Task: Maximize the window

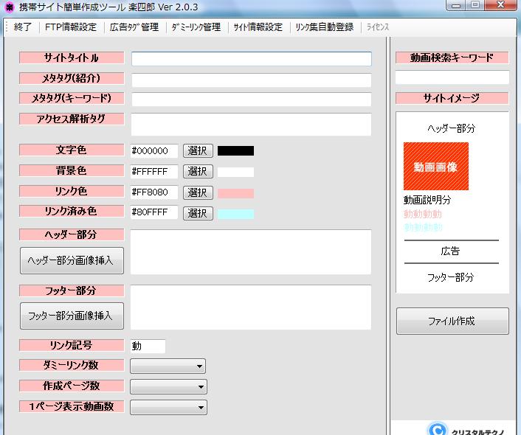Action: coord(475,5)
